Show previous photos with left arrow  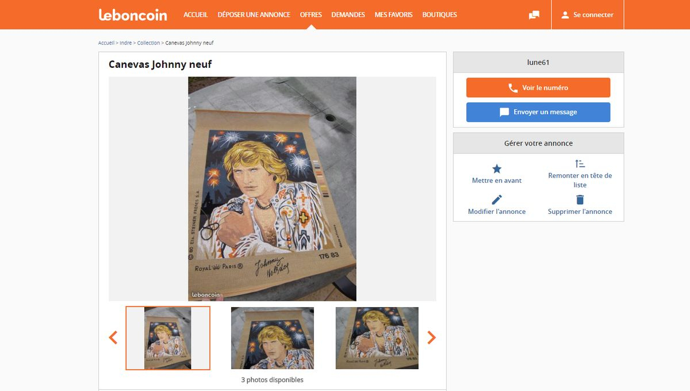coord(113,338)
